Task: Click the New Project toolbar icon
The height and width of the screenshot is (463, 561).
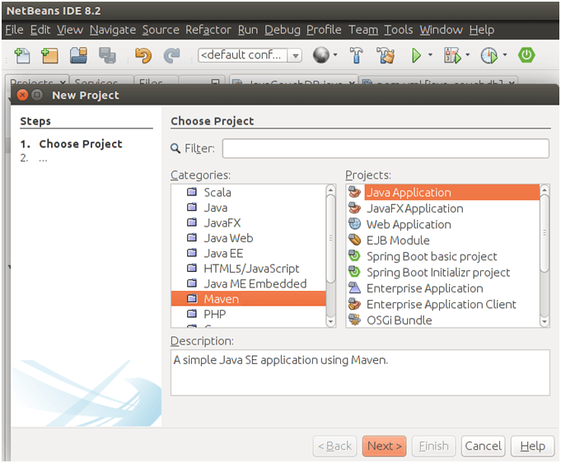Action: tap(49, 55)
